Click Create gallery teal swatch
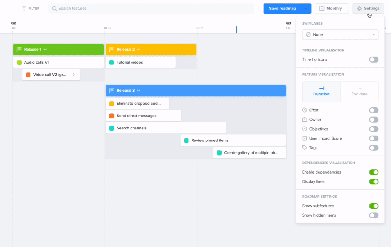 (x=219, y=152)
